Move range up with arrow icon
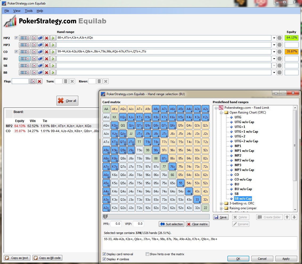The height and width of the screenshot is (264, 302). [x=287, y=217]
